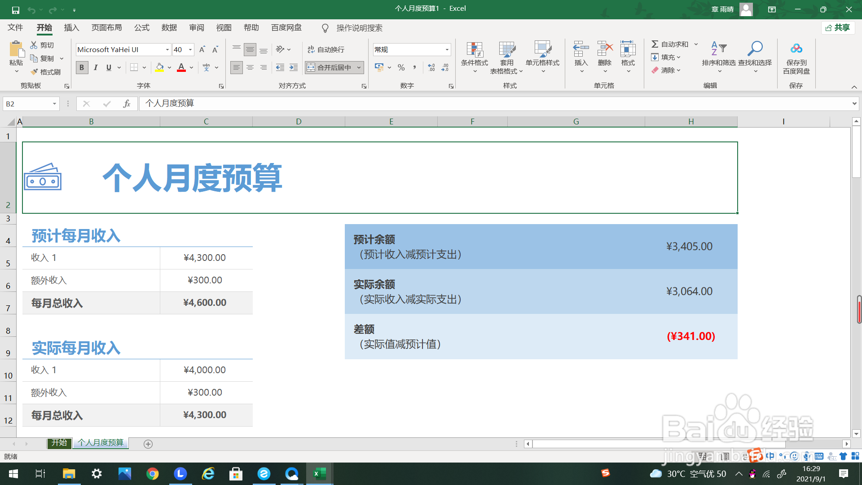This screenshot has width=862, height=485.
Task: Click the Increase Indent icon
Action: [x=293, y=67]
